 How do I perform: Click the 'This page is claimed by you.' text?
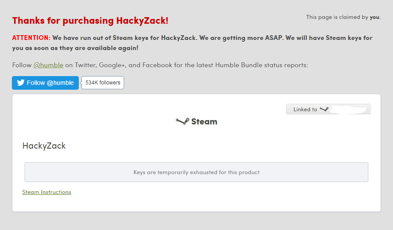343,17
